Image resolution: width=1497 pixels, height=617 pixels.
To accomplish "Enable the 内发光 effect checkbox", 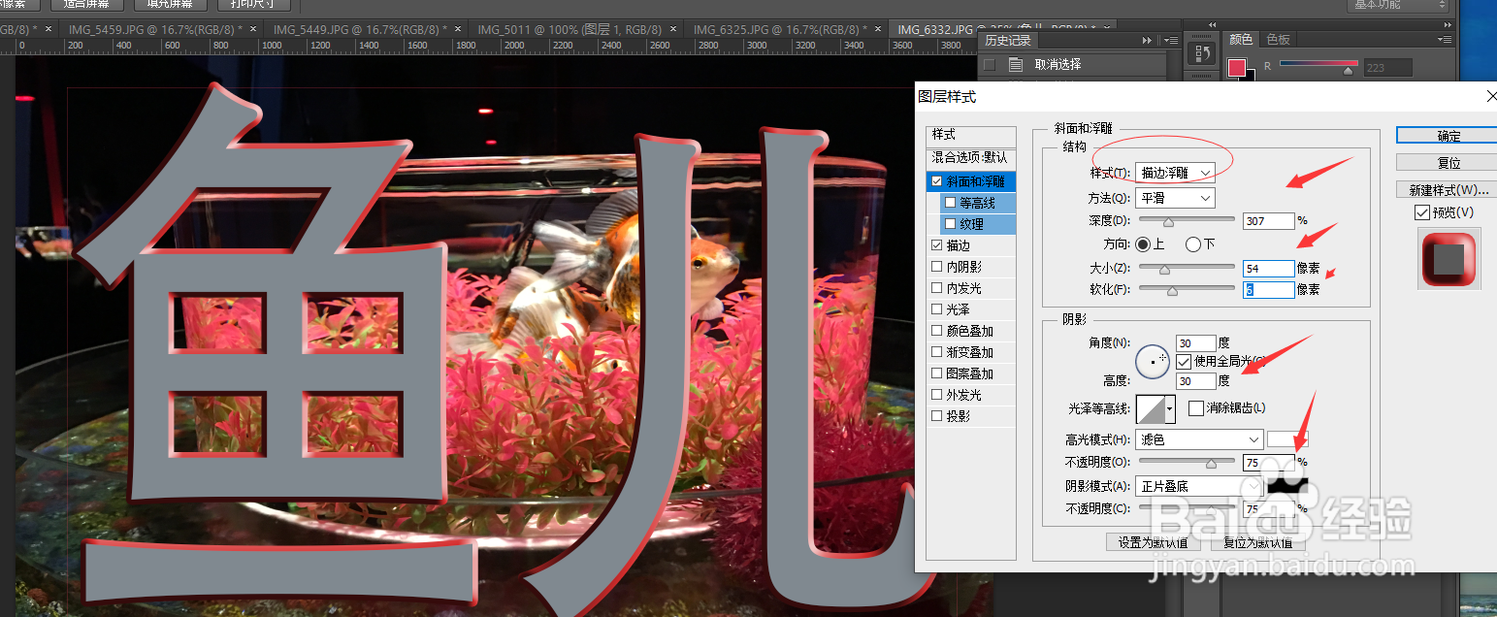I will (936, 288).
